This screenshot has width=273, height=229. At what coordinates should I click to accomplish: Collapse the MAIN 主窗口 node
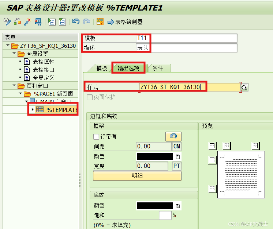tap(26, 101)
